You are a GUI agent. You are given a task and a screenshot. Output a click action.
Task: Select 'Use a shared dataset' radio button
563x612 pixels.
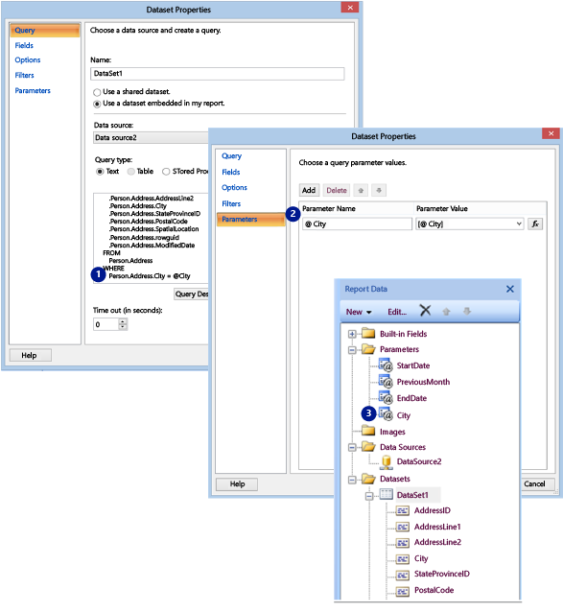97,92
